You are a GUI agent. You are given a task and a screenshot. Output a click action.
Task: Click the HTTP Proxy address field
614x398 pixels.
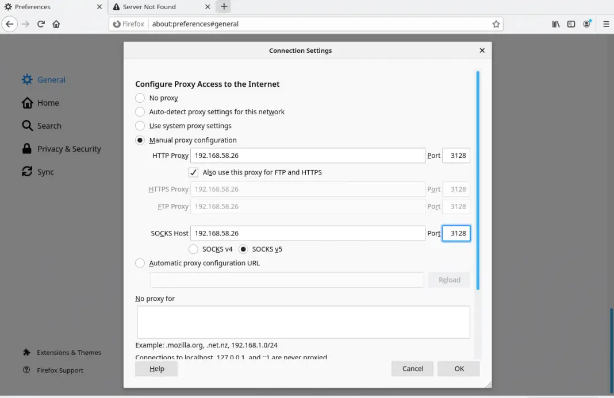pyautogui.click(x=308, y=155)
